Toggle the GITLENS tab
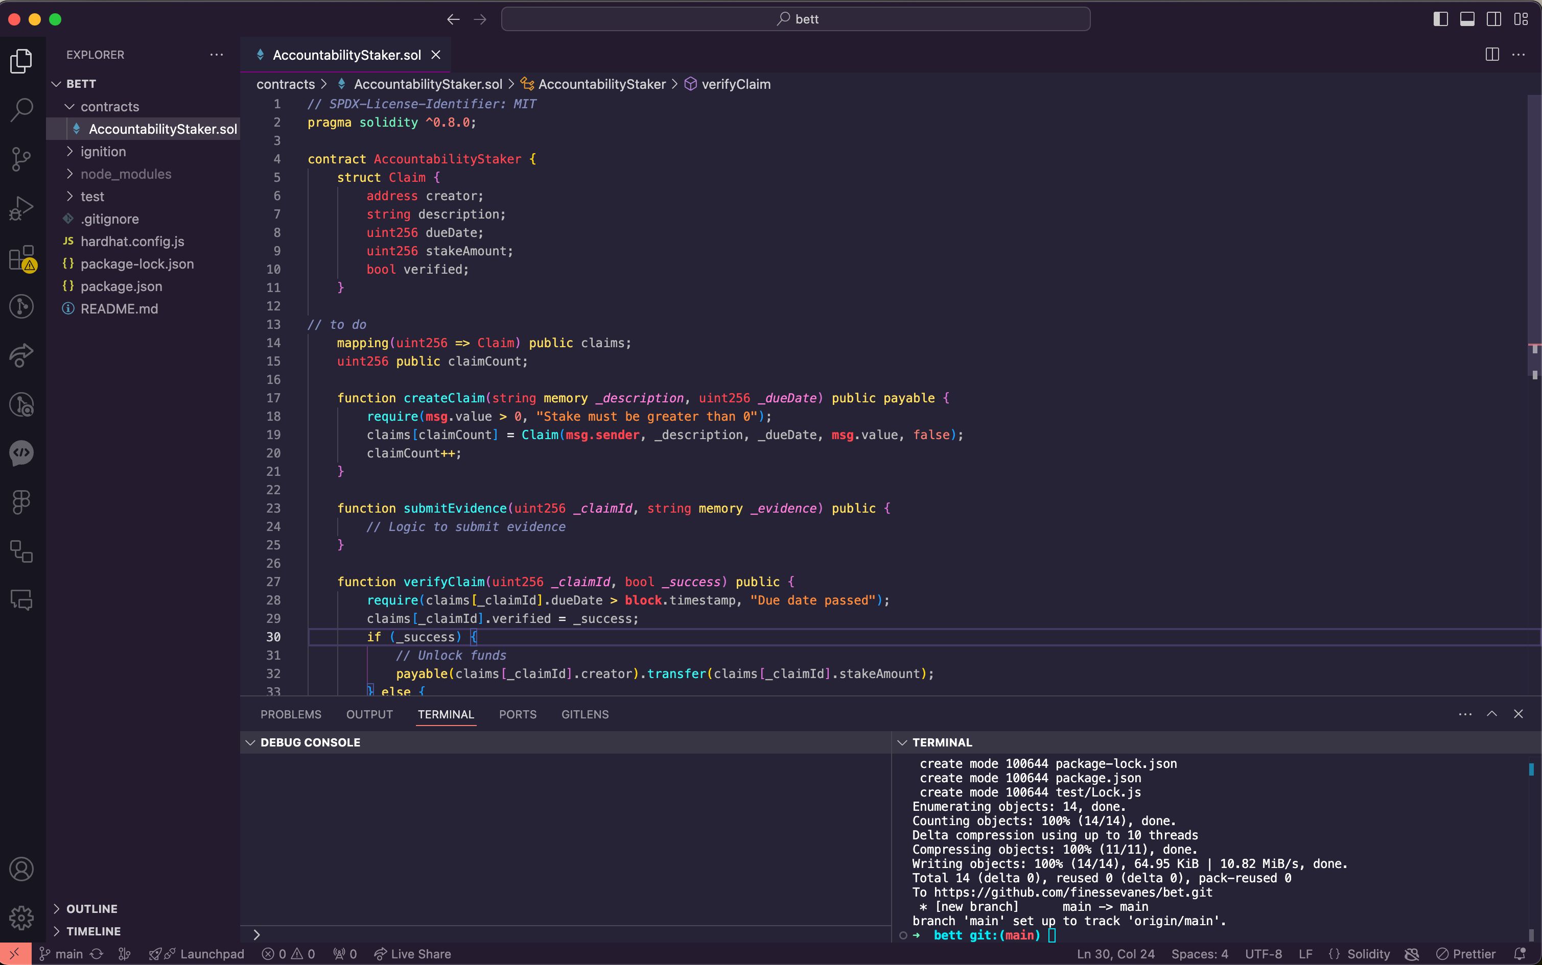1542x965 pixels. (584, 714)
